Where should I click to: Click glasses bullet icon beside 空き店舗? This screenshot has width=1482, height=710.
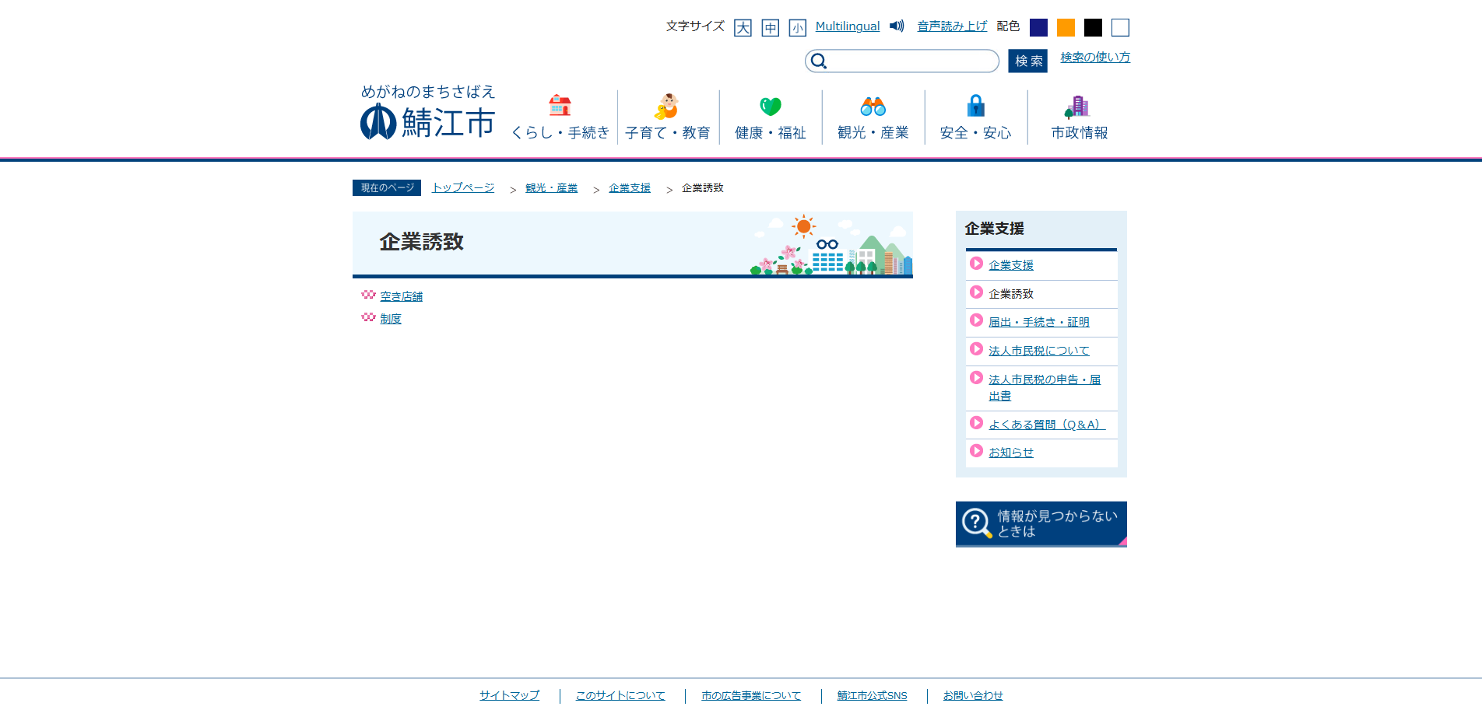(368, 295)
